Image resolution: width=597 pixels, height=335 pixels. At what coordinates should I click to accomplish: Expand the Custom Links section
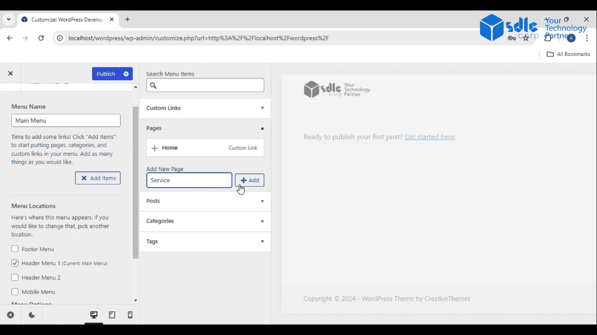tap(205, 108)
